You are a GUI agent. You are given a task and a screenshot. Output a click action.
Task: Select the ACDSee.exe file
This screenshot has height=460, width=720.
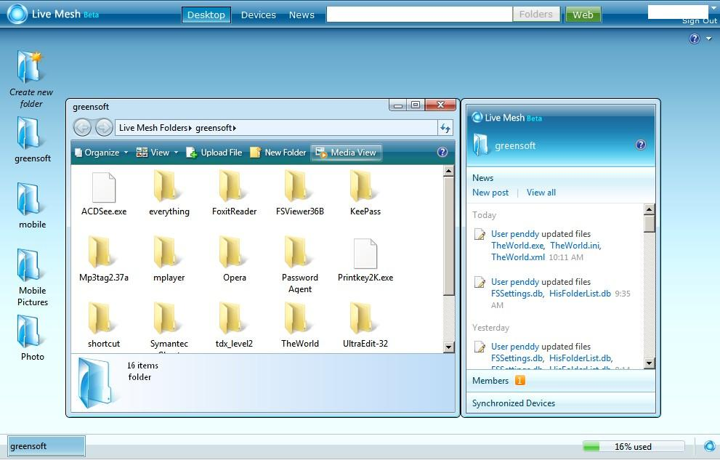[104, 194]
